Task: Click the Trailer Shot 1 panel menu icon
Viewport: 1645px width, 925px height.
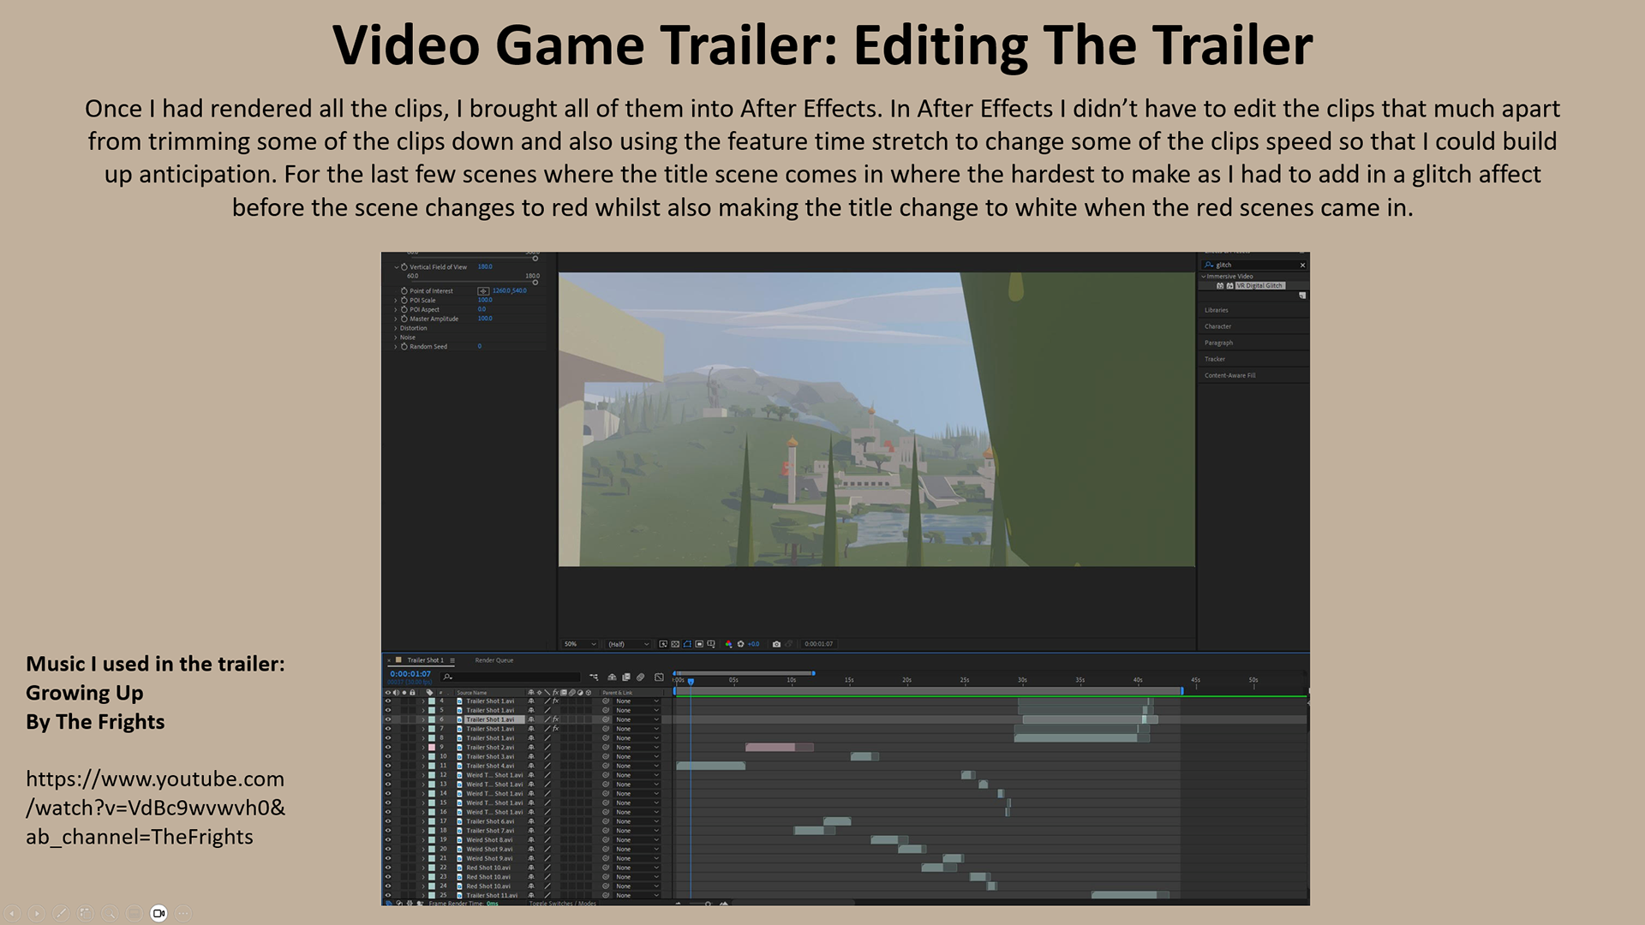Action: (452, 660)
